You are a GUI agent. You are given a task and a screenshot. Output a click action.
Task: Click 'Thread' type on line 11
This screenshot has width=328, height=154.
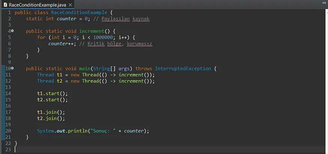pyautogui.click(x=45, y=75)
